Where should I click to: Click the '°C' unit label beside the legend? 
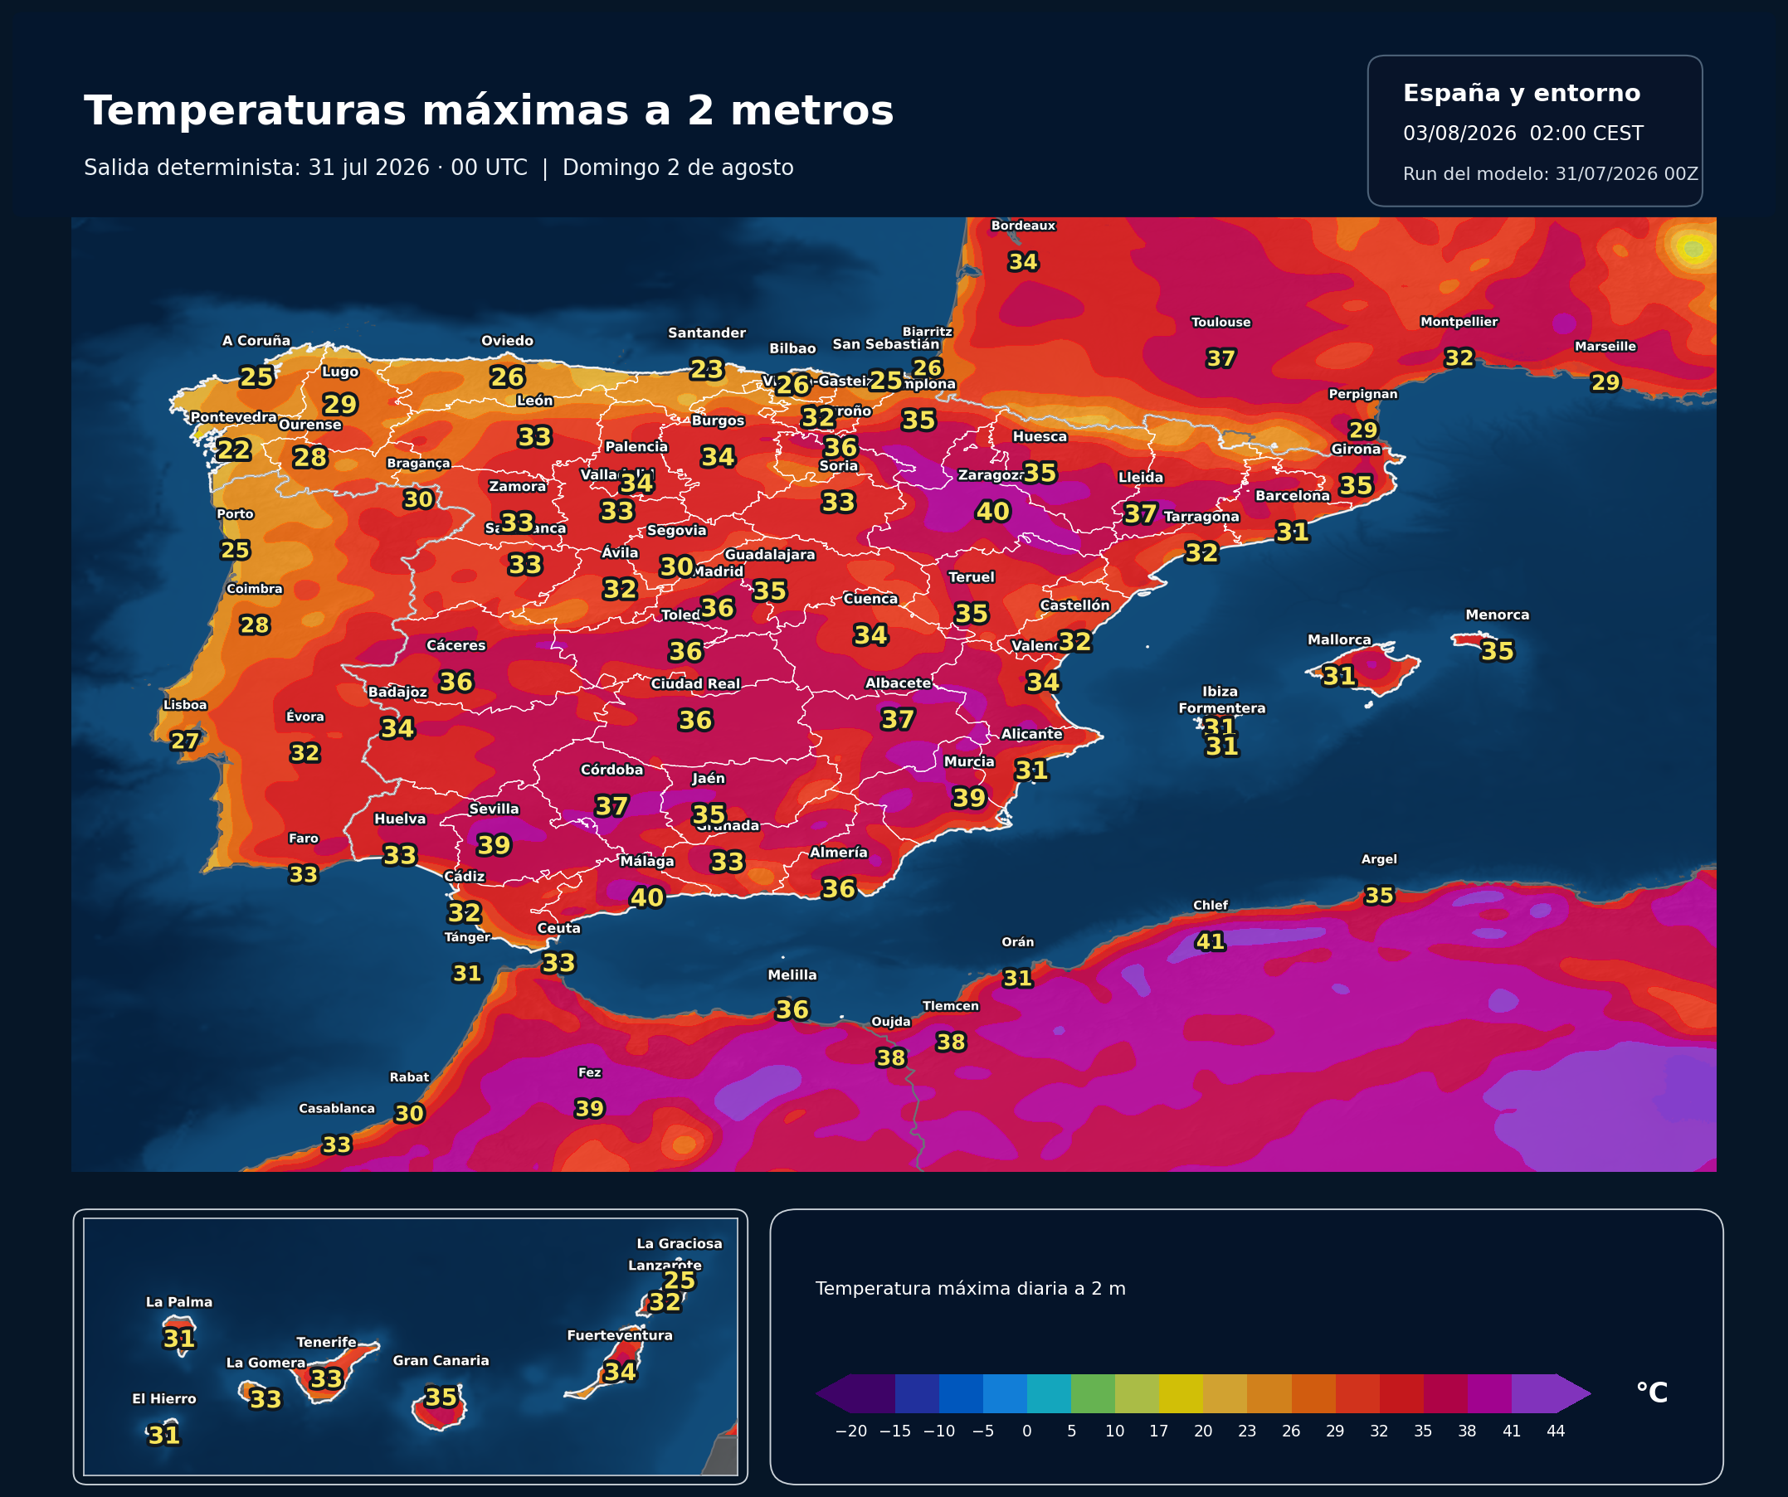pyautogui.click(x=1652, y=1393)
